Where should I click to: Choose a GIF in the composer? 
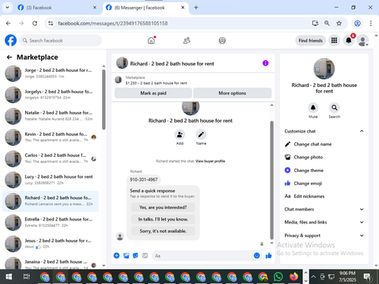(x=145, y=256)
